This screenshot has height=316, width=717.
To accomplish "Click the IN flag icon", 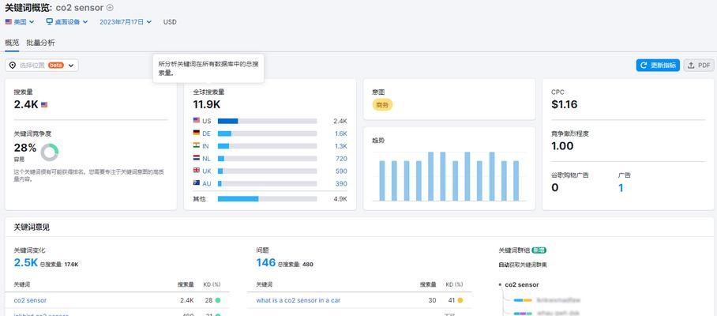I will click(x=197, y=145).
